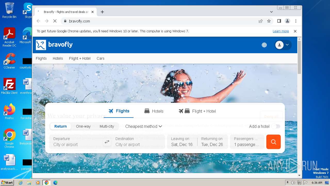Open the Chrome profile menu
The width and height of the screenshot is (330, 186).
287,21
